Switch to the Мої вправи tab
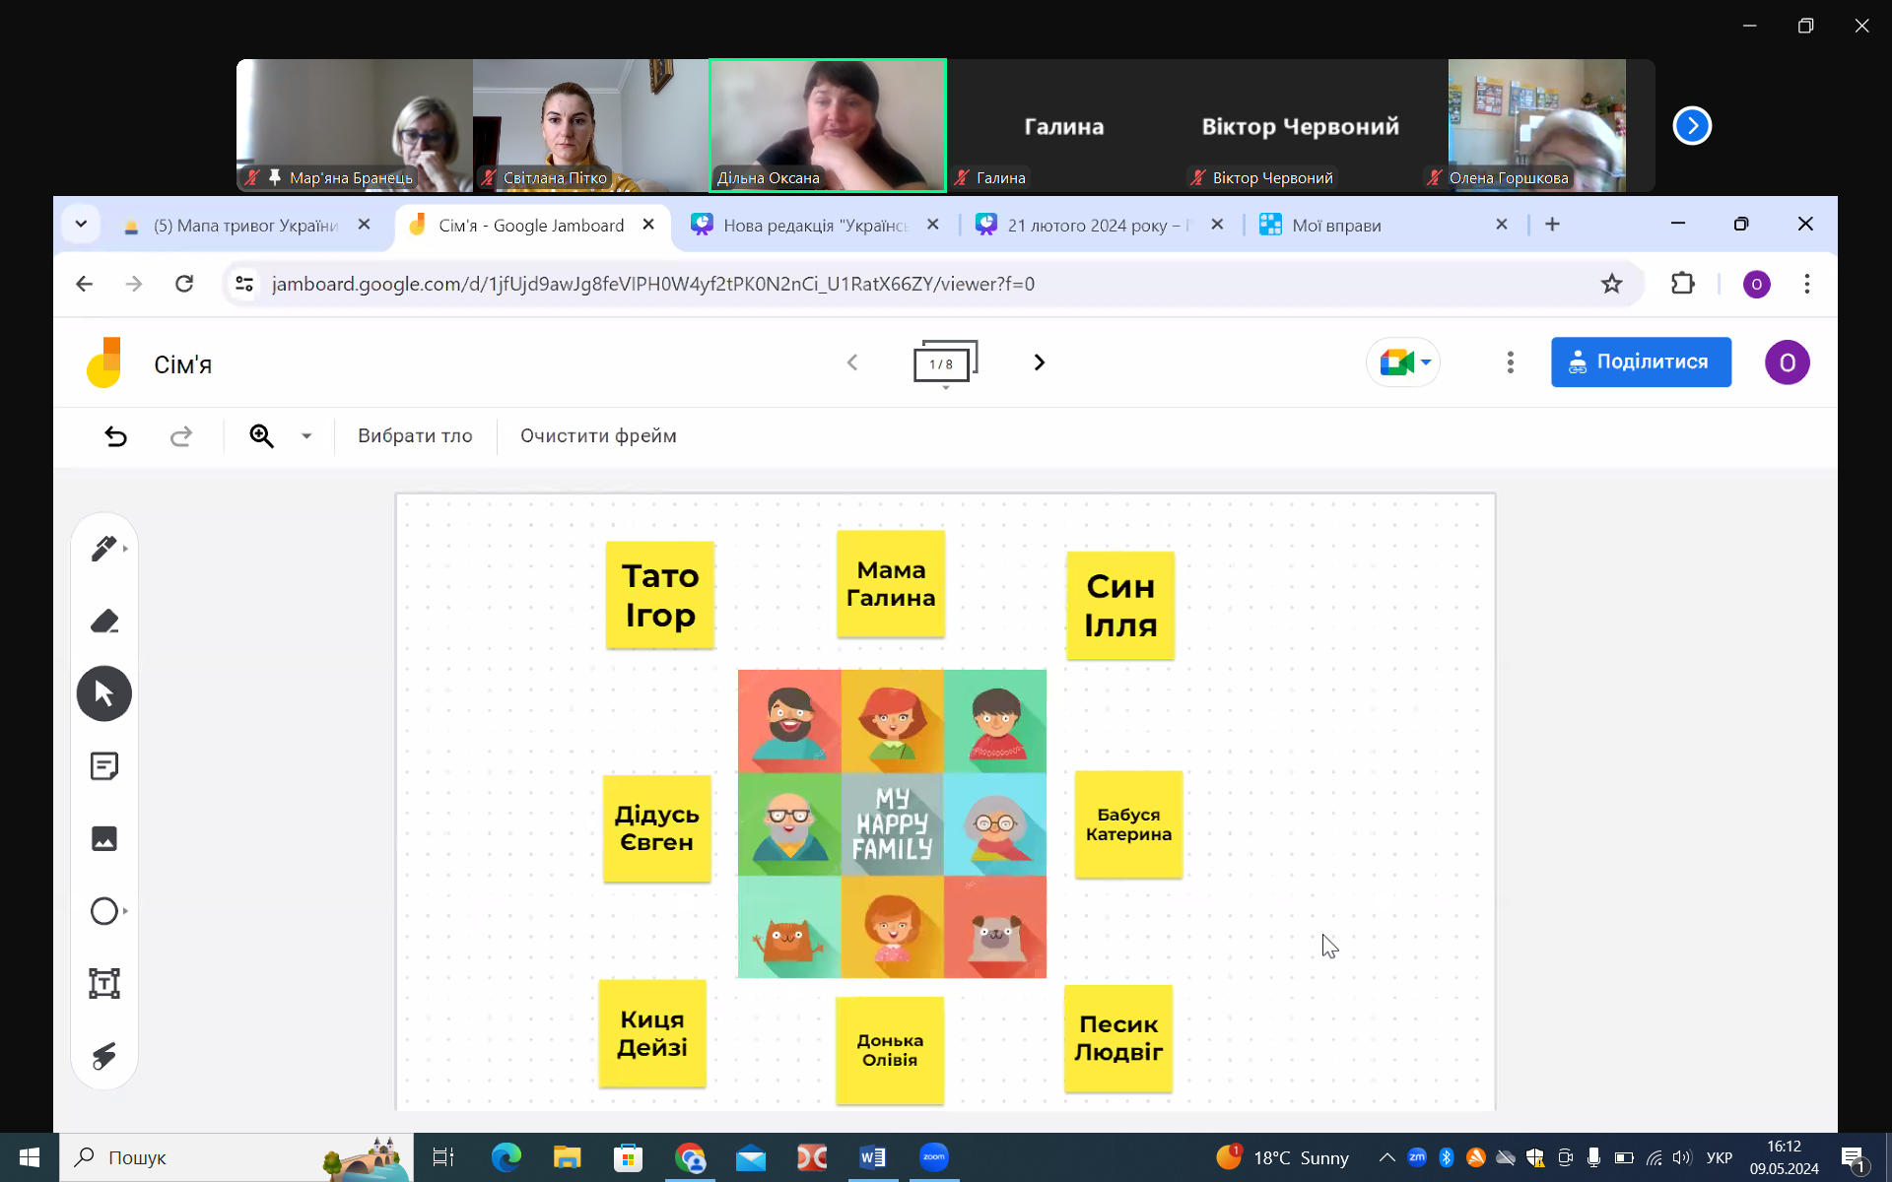Viewport: 1892px width, 1182px height. tap(1335, 226)
